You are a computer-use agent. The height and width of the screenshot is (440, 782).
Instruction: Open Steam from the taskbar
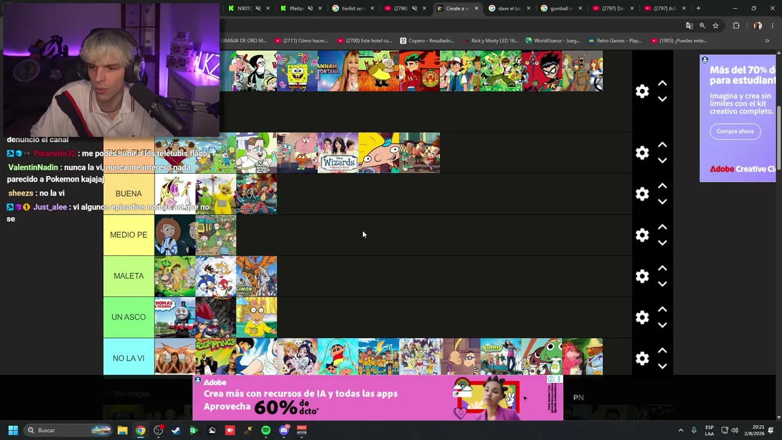176,430
